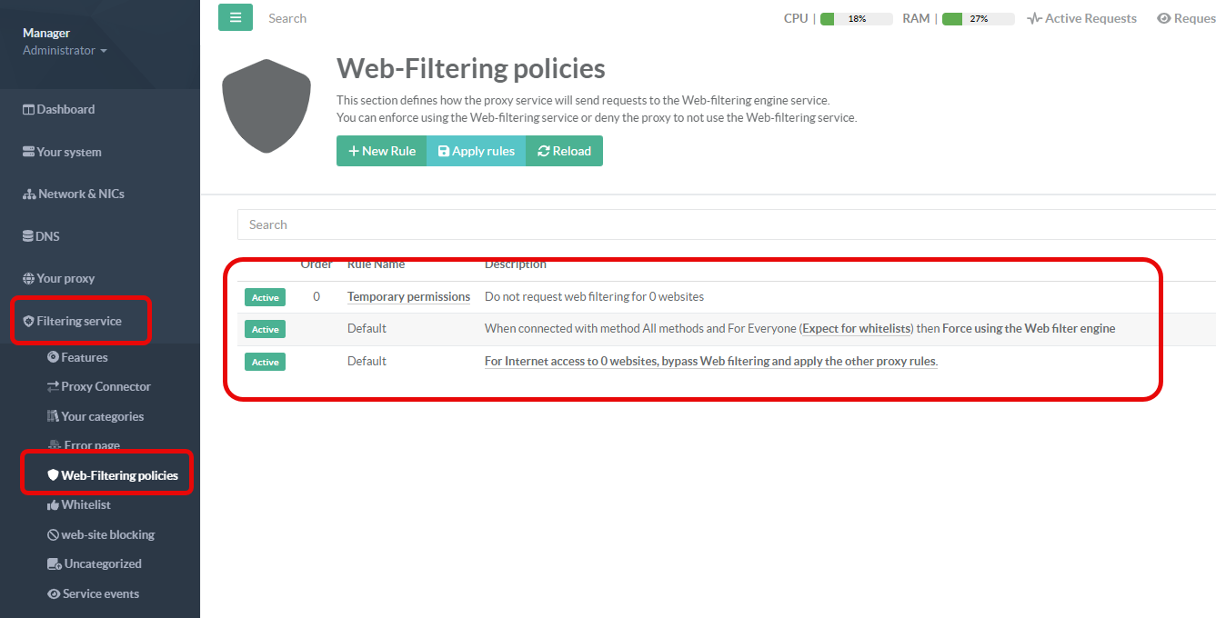Screen dimensions: 1216x618
Task: Open Your categories page
Action: (102, 416)
